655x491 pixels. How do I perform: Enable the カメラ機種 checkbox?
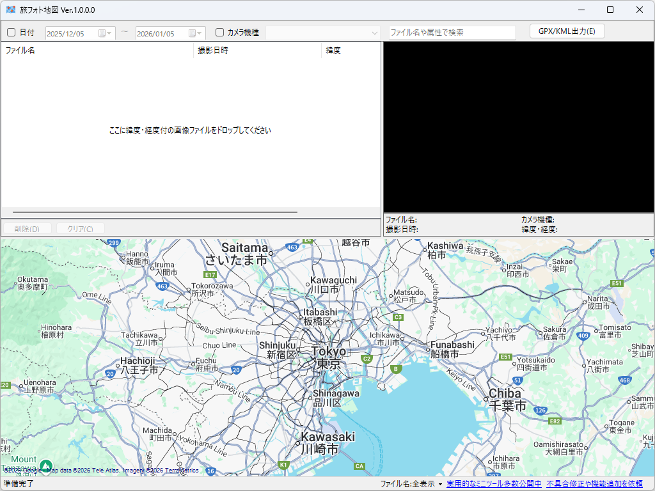[218, 32]
